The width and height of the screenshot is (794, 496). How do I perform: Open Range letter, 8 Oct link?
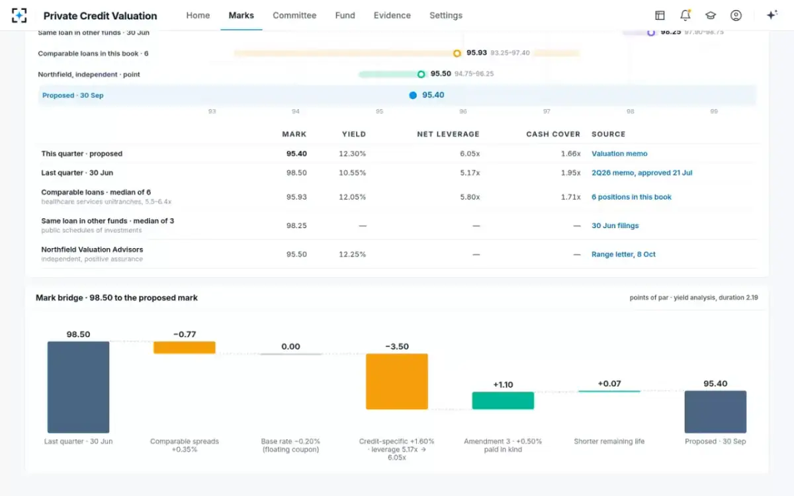623,254
